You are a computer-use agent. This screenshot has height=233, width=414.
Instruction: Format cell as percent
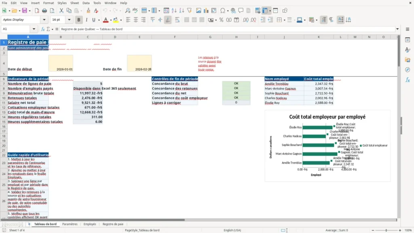click(221, 20)
